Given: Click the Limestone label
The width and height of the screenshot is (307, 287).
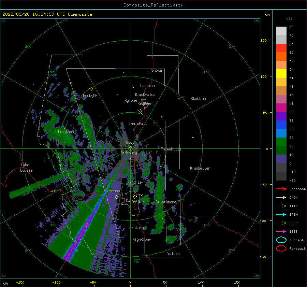Looking at the screenshot, I should 64,132.
